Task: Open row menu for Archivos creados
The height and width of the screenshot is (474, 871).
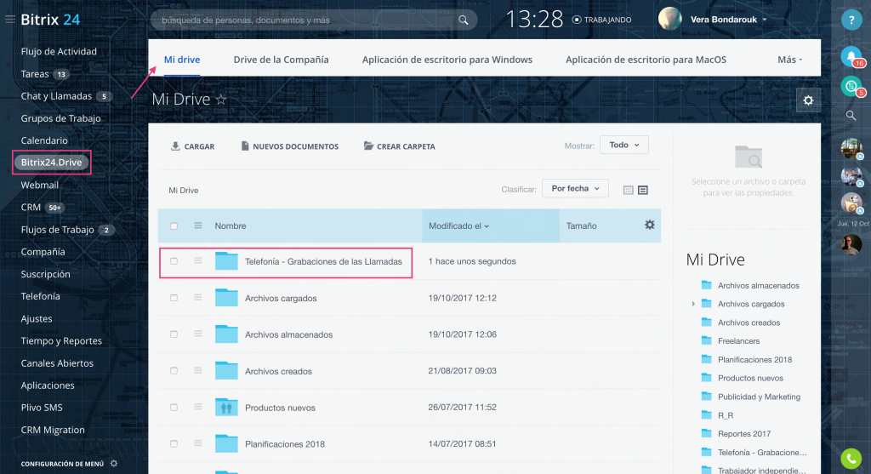Action: coord(197,371)
